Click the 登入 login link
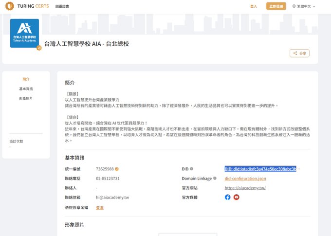 [x=254, y=6]
